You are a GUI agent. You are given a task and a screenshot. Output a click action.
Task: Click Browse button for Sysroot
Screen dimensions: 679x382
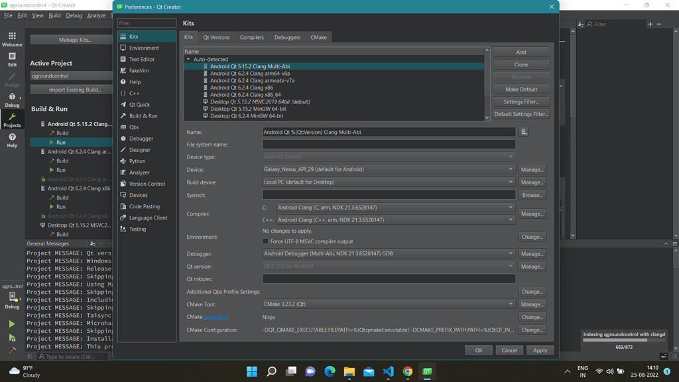(x=532, y=195)
